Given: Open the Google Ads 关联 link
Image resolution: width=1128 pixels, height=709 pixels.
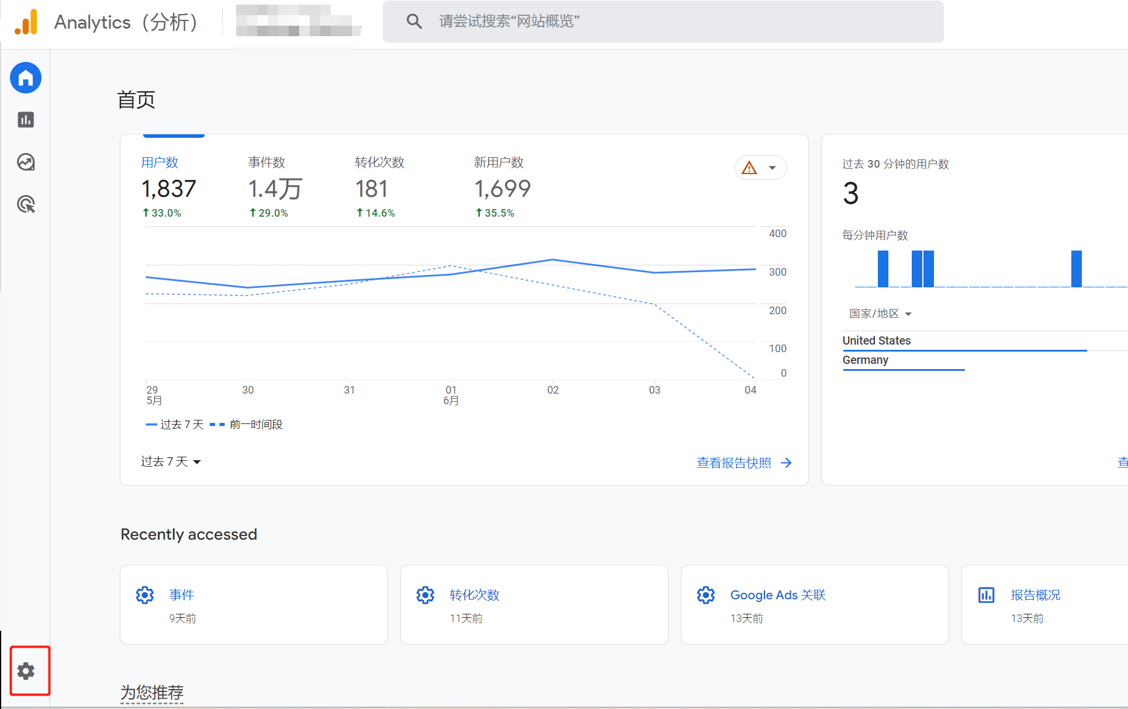Looking at the screenshot, I should click(778, 595).
